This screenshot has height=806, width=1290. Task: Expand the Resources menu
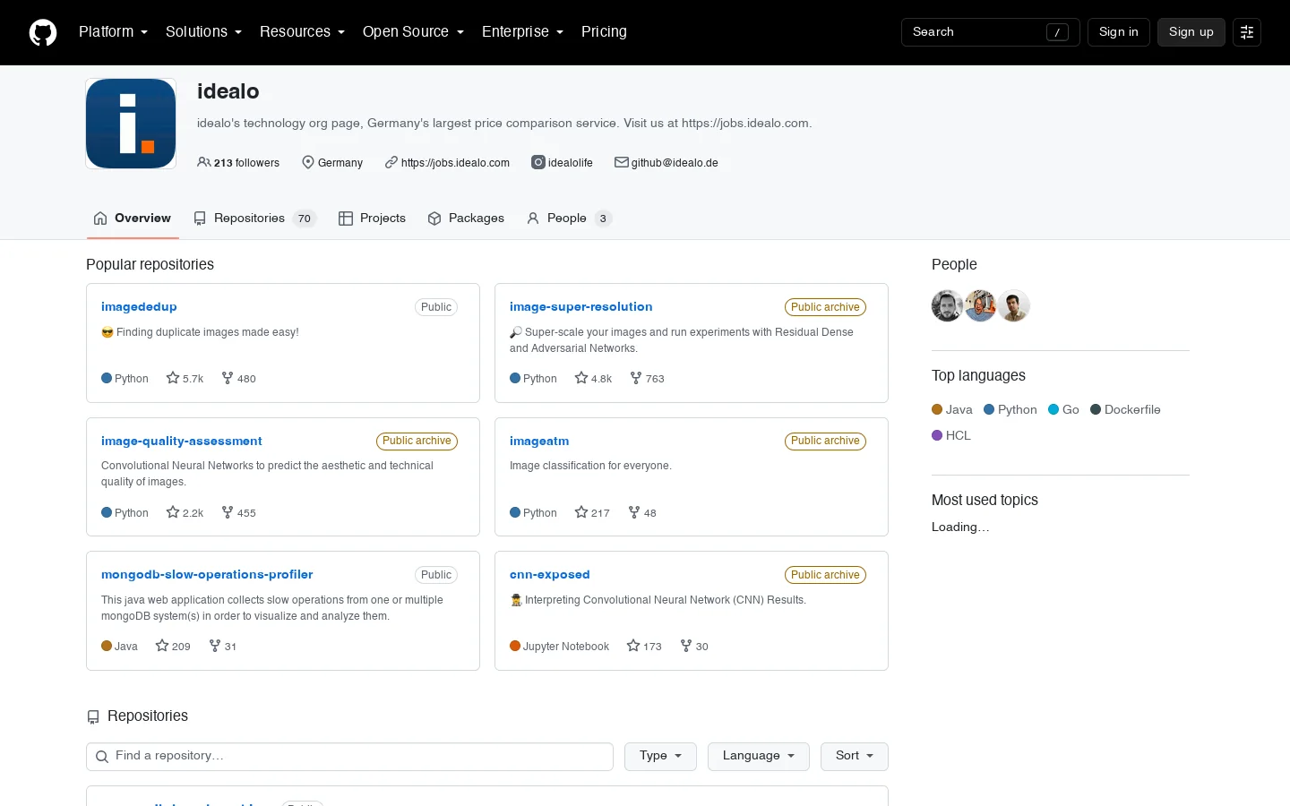[x=302, y=32]
